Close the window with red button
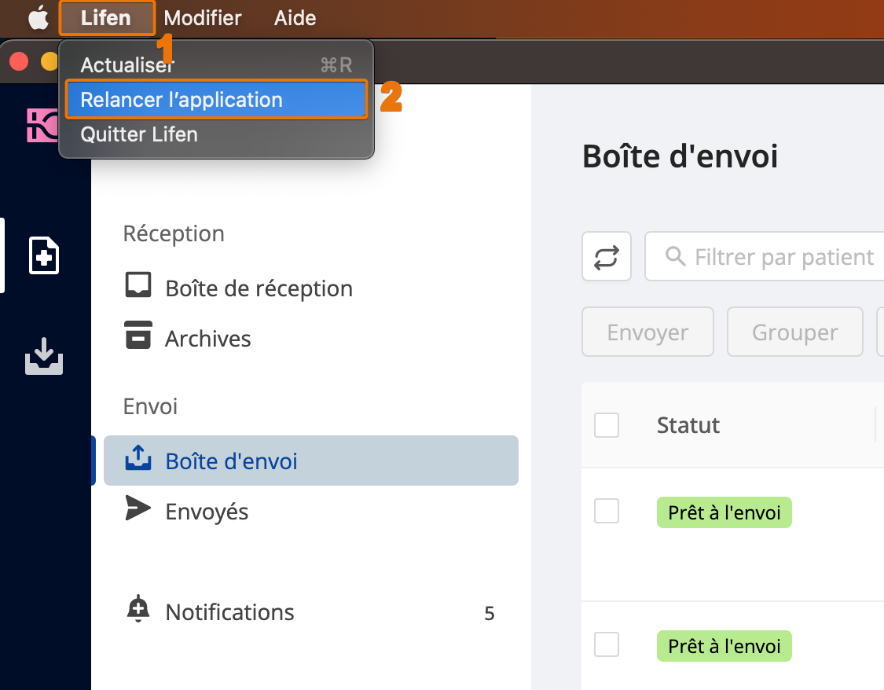The image size is (884, 690). click(19, 61)
